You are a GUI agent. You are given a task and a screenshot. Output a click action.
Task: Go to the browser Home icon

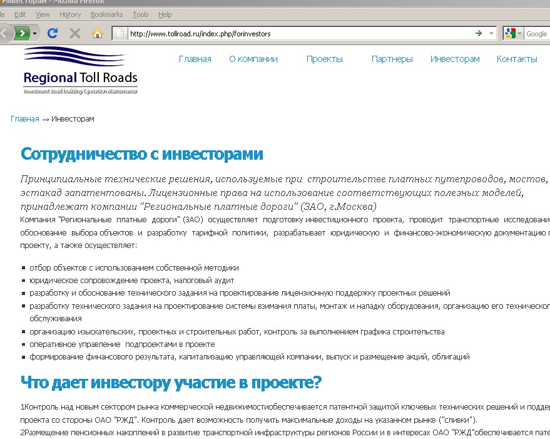click(x=97, y=33)
